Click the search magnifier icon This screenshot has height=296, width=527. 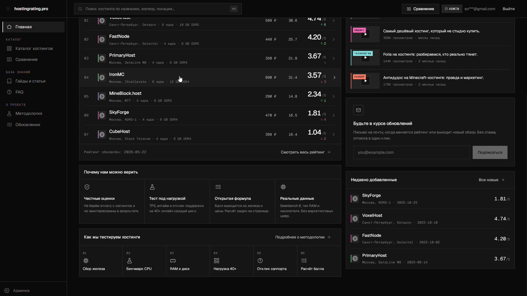point(80,9)
